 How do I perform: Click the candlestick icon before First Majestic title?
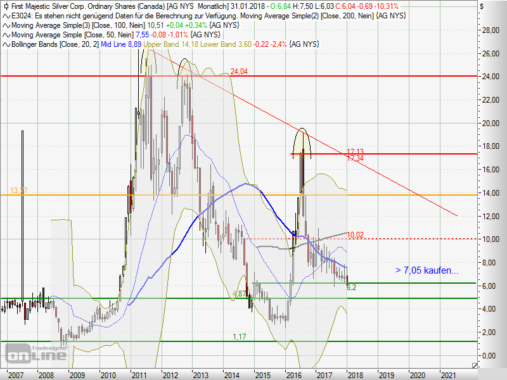tap(6, 6)
